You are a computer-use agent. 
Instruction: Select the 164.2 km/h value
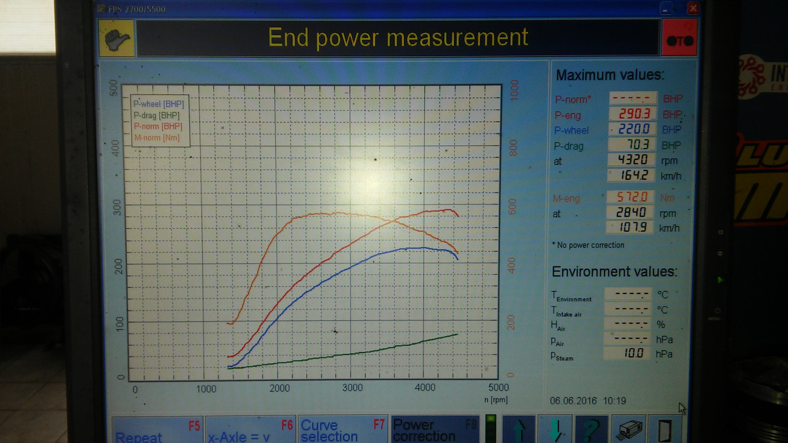click(x=632, y=175)
